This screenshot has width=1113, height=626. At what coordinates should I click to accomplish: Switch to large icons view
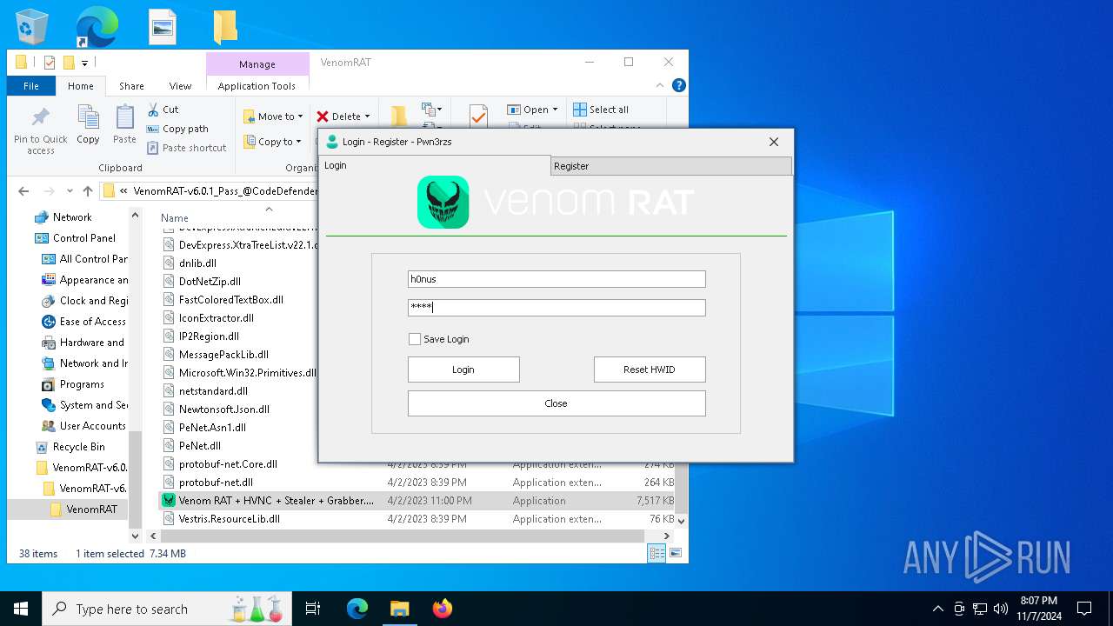(x=675, y=553)
